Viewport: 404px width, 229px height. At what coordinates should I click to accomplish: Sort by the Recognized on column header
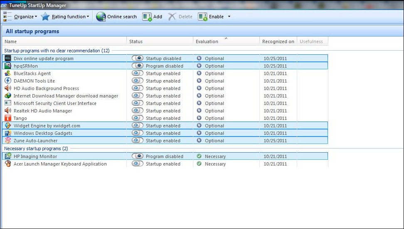pyautogui.click(x=278, y=41)
